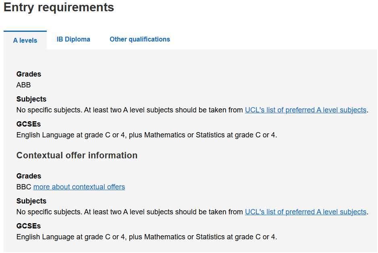Viewport: 378px width, 253px height.
Task: Click the Entry requirements heading
Action: [x=59, y=7]
